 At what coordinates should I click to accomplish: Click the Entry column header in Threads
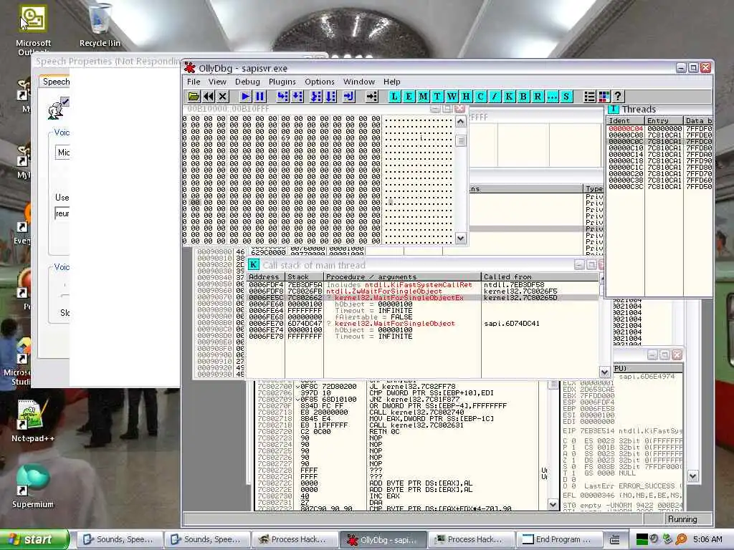pos(664,120)
